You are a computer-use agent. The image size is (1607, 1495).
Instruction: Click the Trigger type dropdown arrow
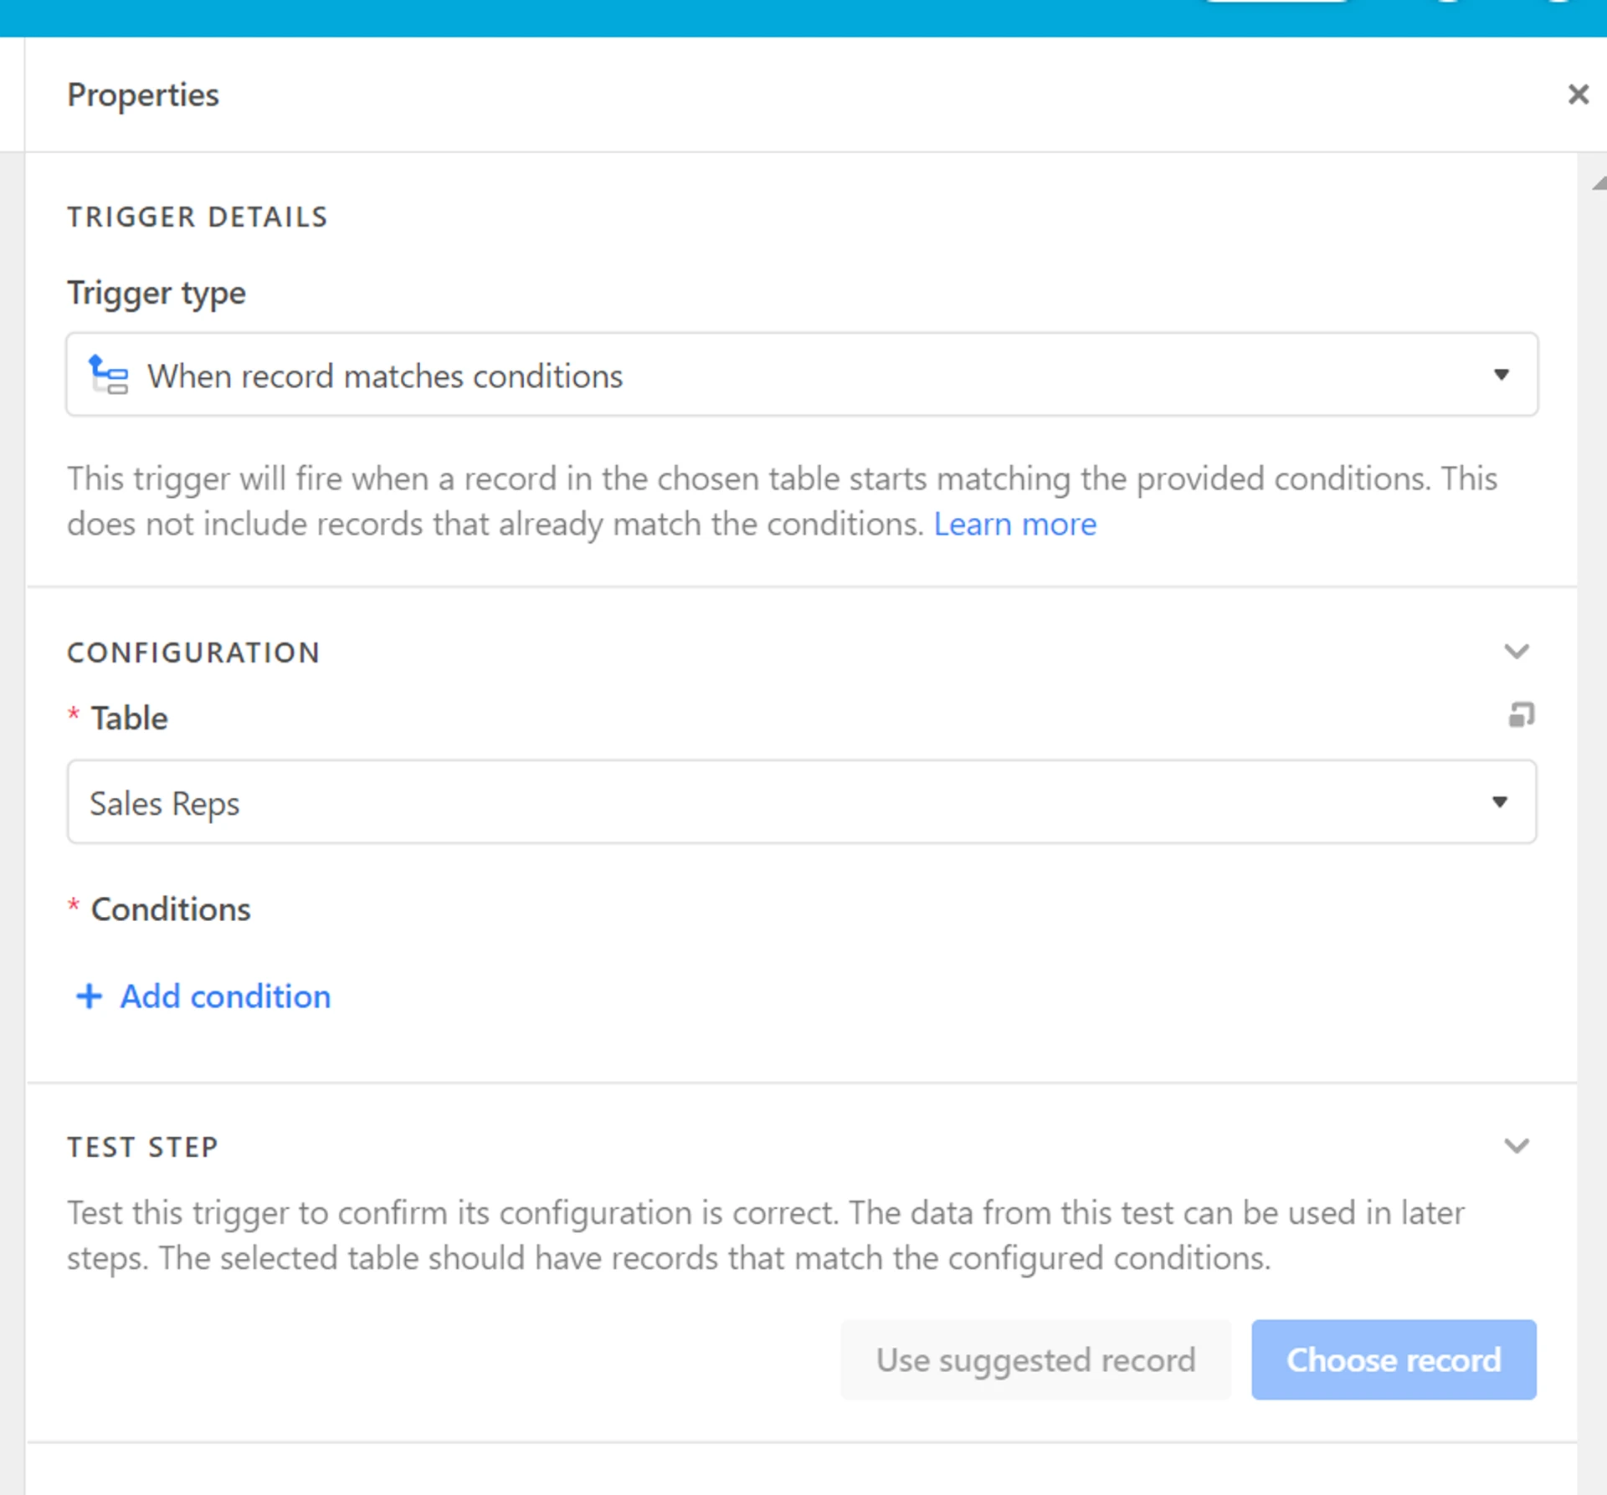1502,375
